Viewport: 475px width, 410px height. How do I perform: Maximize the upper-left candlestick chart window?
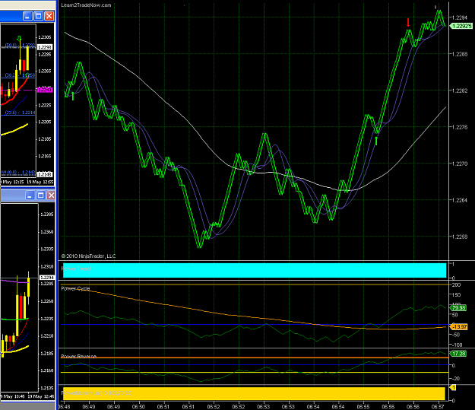pos(38,16)
